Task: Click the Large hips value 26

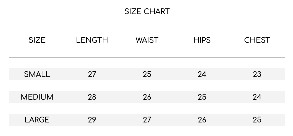Action: (202, 120)
